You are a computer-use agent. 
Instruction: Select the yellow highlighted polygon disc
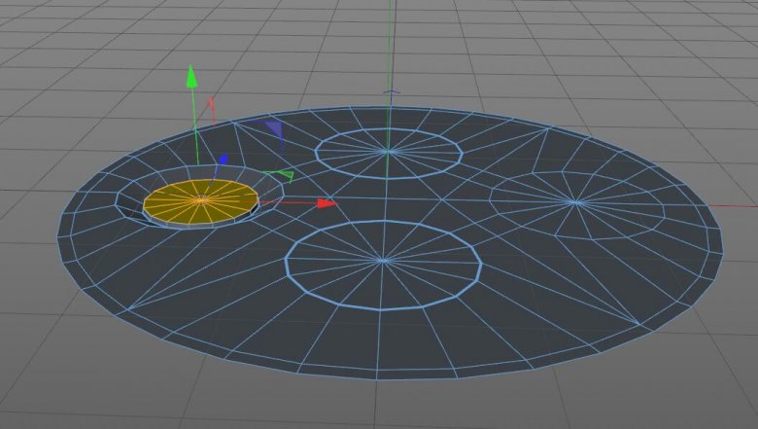coord(201,201)
